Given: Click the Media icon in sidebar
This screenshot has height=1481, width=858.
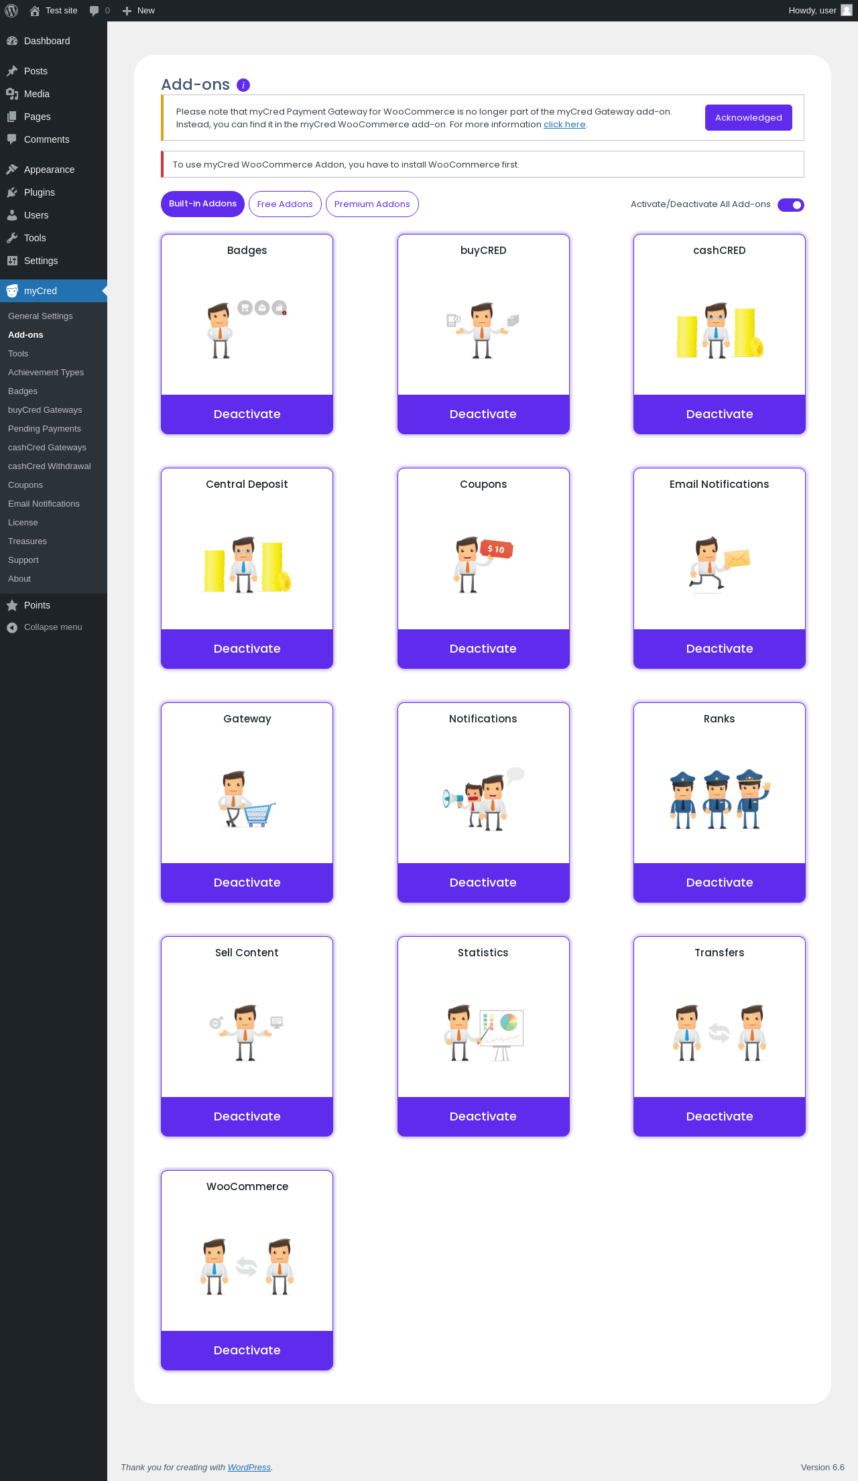Looking at the screenshot, I should [12, 94].
